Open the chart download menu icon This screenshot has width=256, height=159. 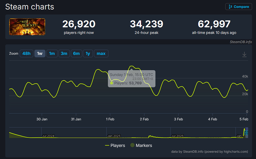[244, 54]
